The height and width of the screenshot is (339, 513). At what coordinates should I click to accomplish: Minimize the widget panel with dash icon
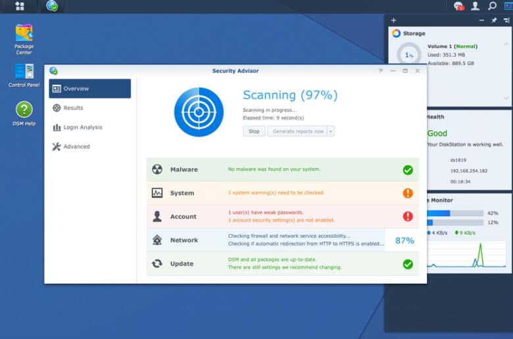point(481,20)
